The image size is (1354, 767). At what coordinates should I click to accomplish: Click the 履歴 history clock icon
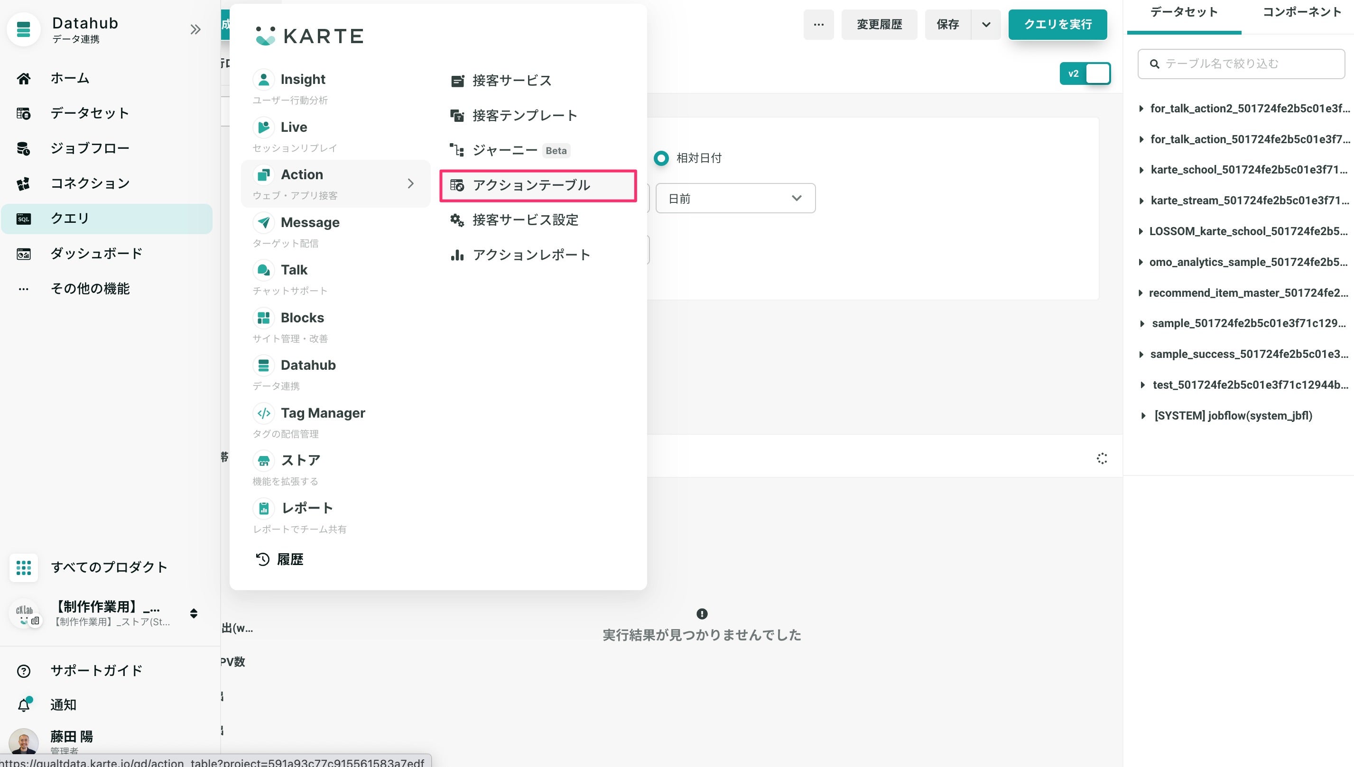tap(262, 559)
